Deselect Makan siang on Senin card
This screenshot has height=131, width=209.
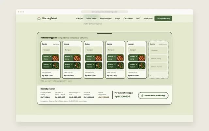(x=51, y=58)
